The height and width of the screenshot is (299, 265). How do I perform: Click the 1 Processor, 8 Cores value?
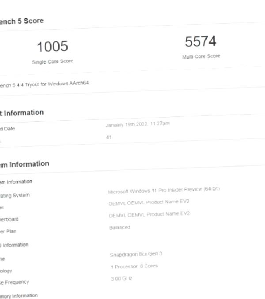[x=134, y=266]
